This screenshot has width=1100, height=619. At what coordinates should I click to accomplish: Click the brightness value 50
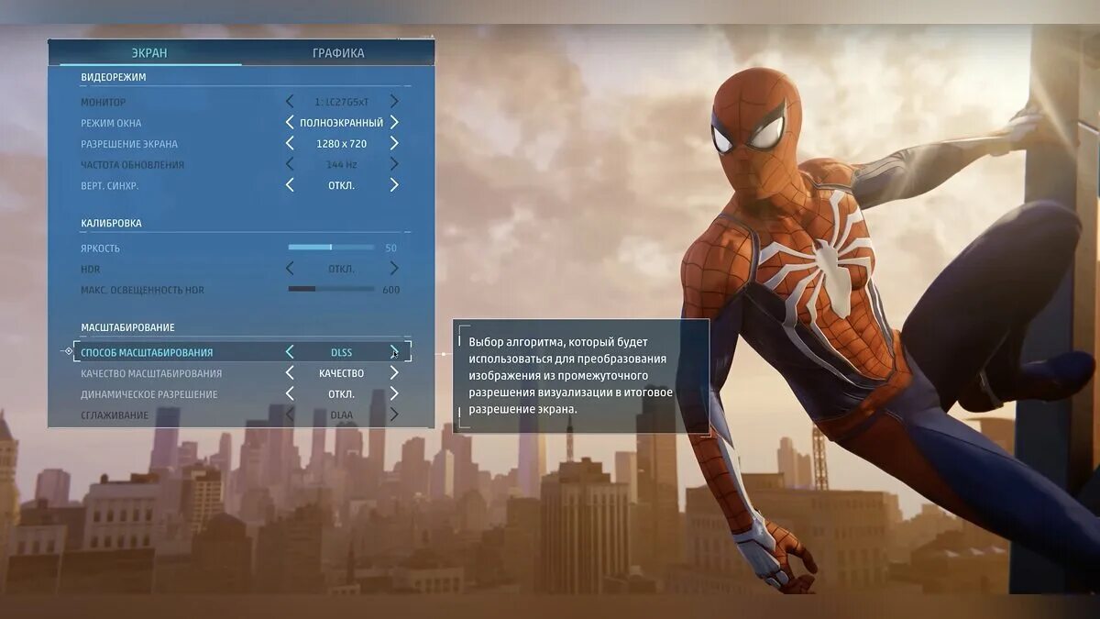pyautogui.click(x=390, y=249)
